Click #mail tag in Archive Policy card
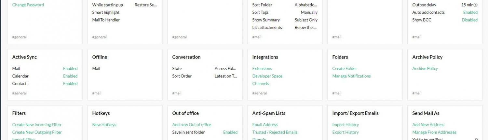Viewport: 488px width, 140px height. (417, 93)
